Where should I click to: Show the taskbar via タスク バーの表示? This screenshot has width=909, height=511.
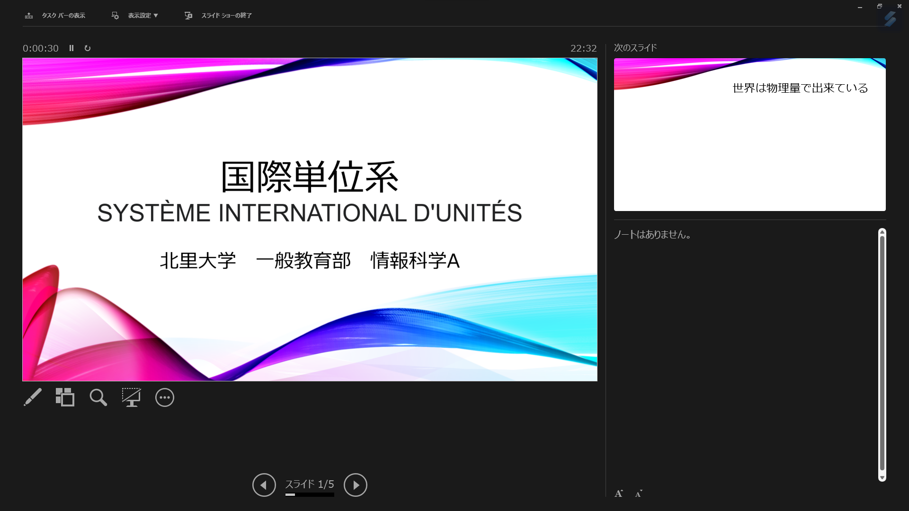tap(55, 16)
